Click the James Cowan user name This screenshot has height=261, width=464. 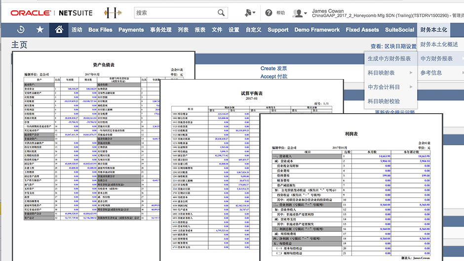tap(328, 11)
